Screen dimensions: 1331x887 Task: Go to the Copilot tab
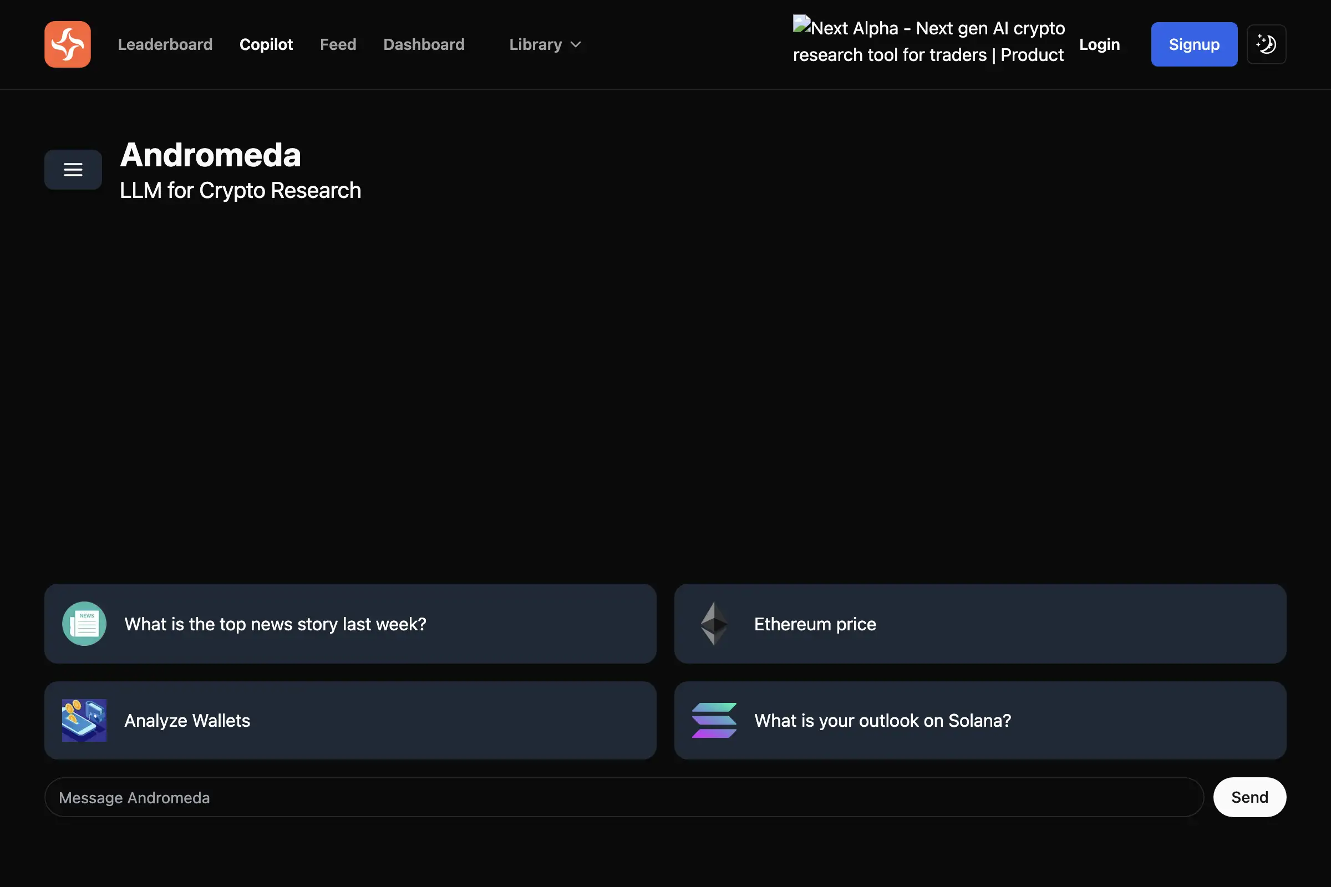coord(266,44)
